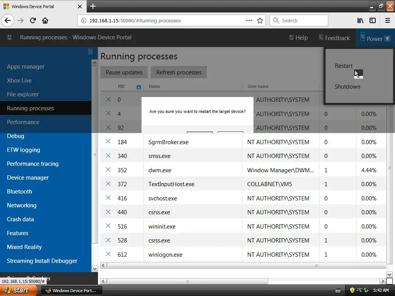Kill process 516 wininit.exe
Screen dimensions: 395x296
(x=108, y=226)
